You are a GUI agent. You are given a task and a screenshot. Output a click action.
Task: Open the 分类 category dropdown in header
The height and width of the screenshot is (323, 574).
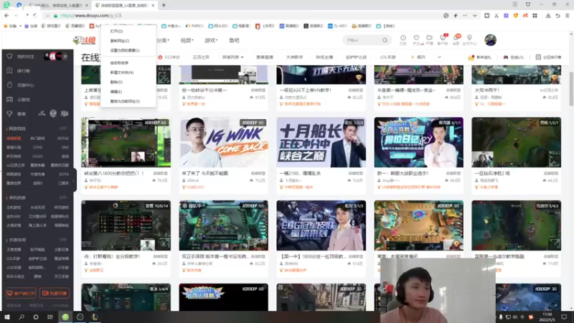163,40
